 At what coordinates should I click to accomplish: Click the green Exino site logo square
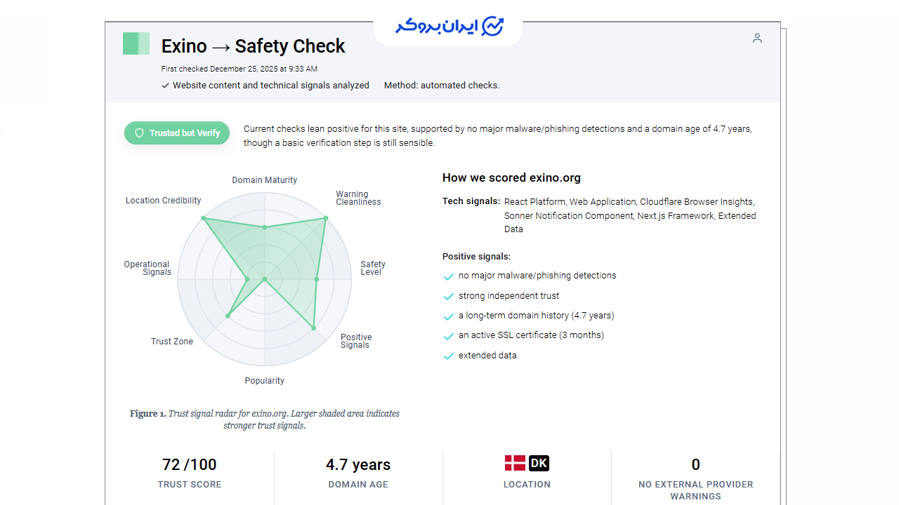pyautogui.click(x=136, y=43)
